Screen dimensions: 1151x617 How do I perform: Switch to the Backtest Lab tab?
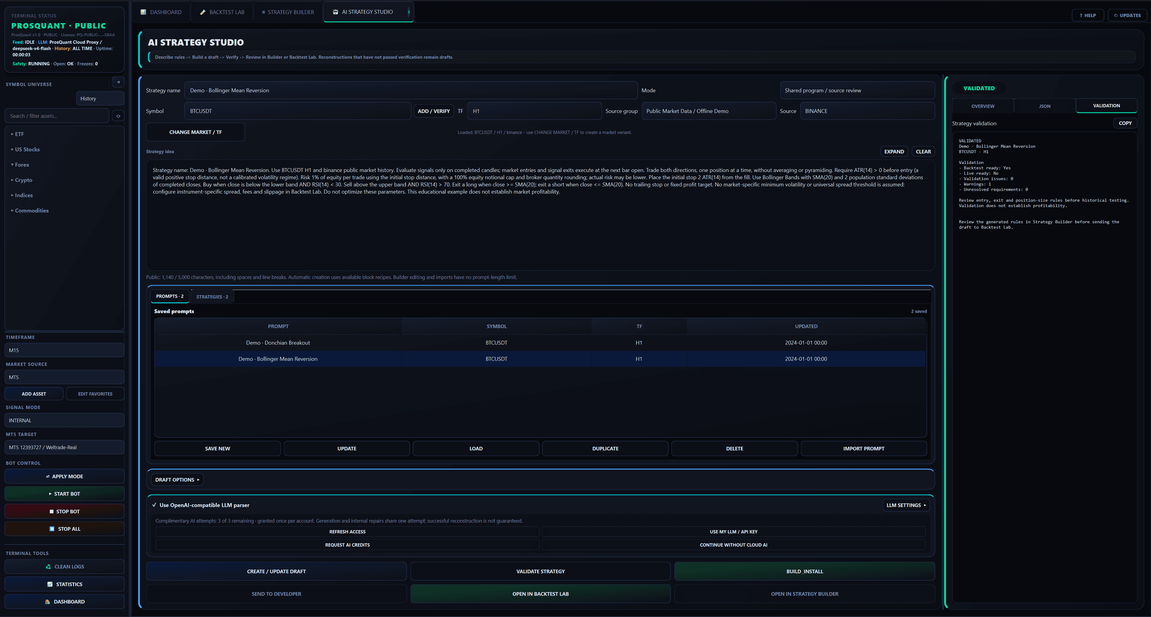(222, 12)
